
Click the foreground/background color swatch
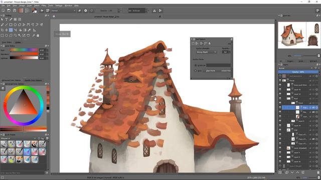[x=35, y=10]
